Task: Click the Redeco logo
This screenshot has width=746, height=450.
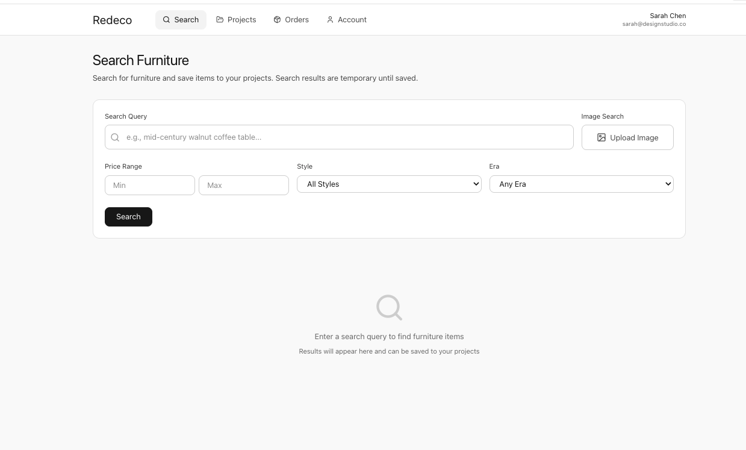Action: click(x=112, y=20)
